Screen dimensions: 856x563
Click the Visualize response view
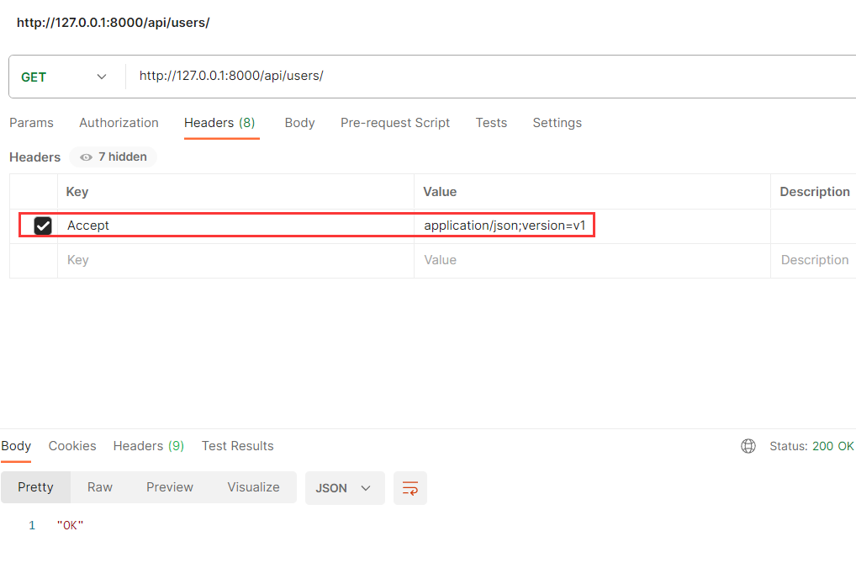coord(253,487)
